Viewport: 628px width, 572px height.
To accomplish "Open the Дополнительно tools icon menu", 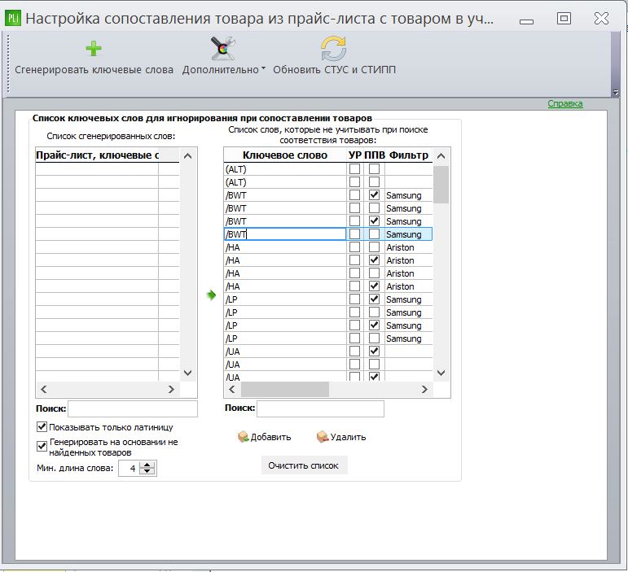I will pyautogui.click(x=222, y=48).
